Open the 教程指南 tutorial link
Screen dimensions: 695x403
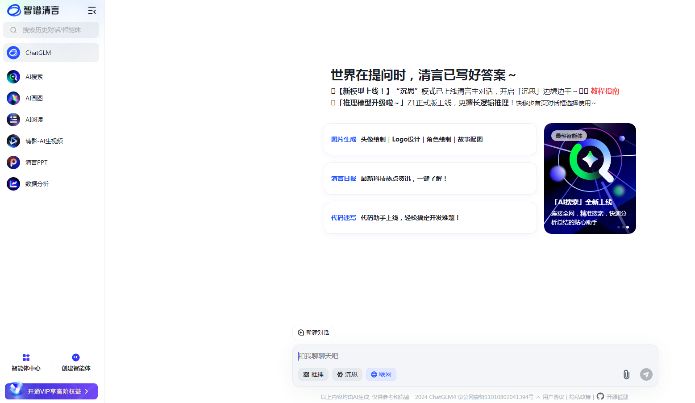(605, 91)
